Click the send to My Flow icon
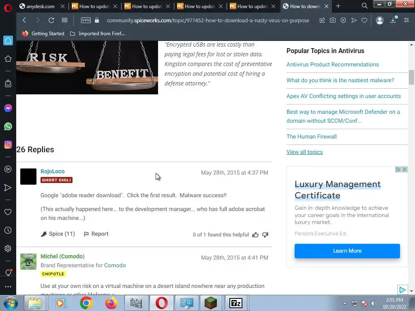The image size is (415, 311). [354, 20]
